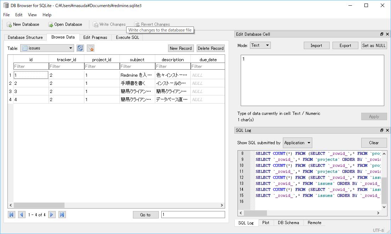Image resolution: width=391 pixels, height=234 pixels.
Task: Click the Open Database toolbar icon
Action: click(50, 25)
